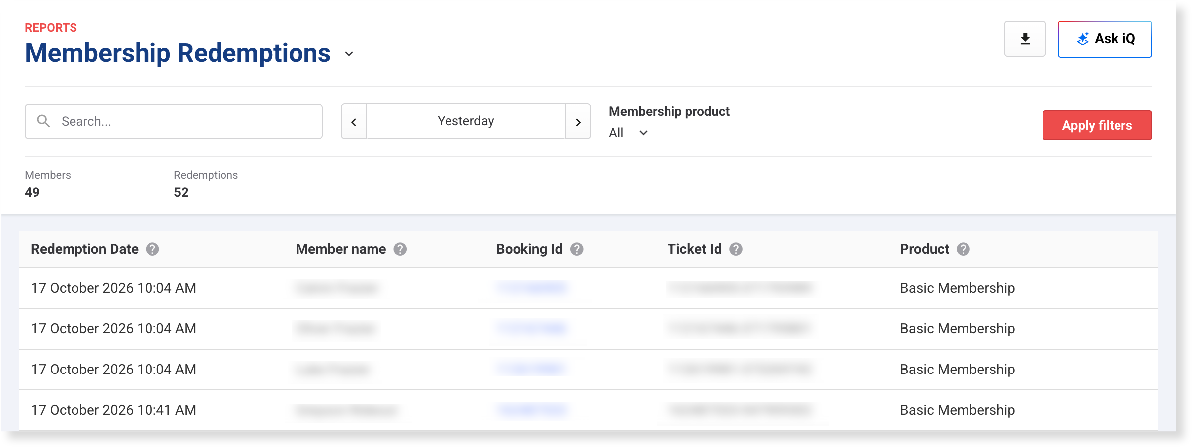
Task: Show help for Ticket Id column
Action: click(736, 249)
